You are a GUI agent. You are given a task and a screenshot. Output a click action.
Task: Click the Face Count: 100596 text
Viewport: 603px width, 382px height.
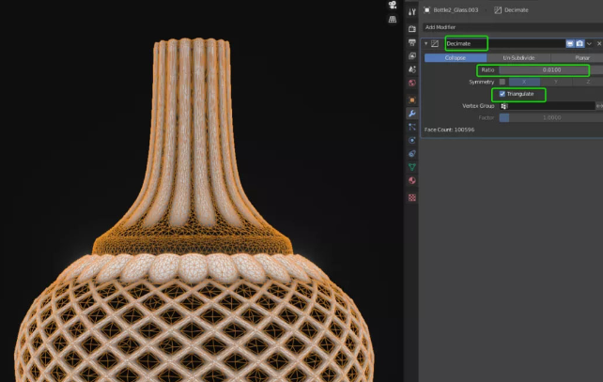tap(449, 130)
